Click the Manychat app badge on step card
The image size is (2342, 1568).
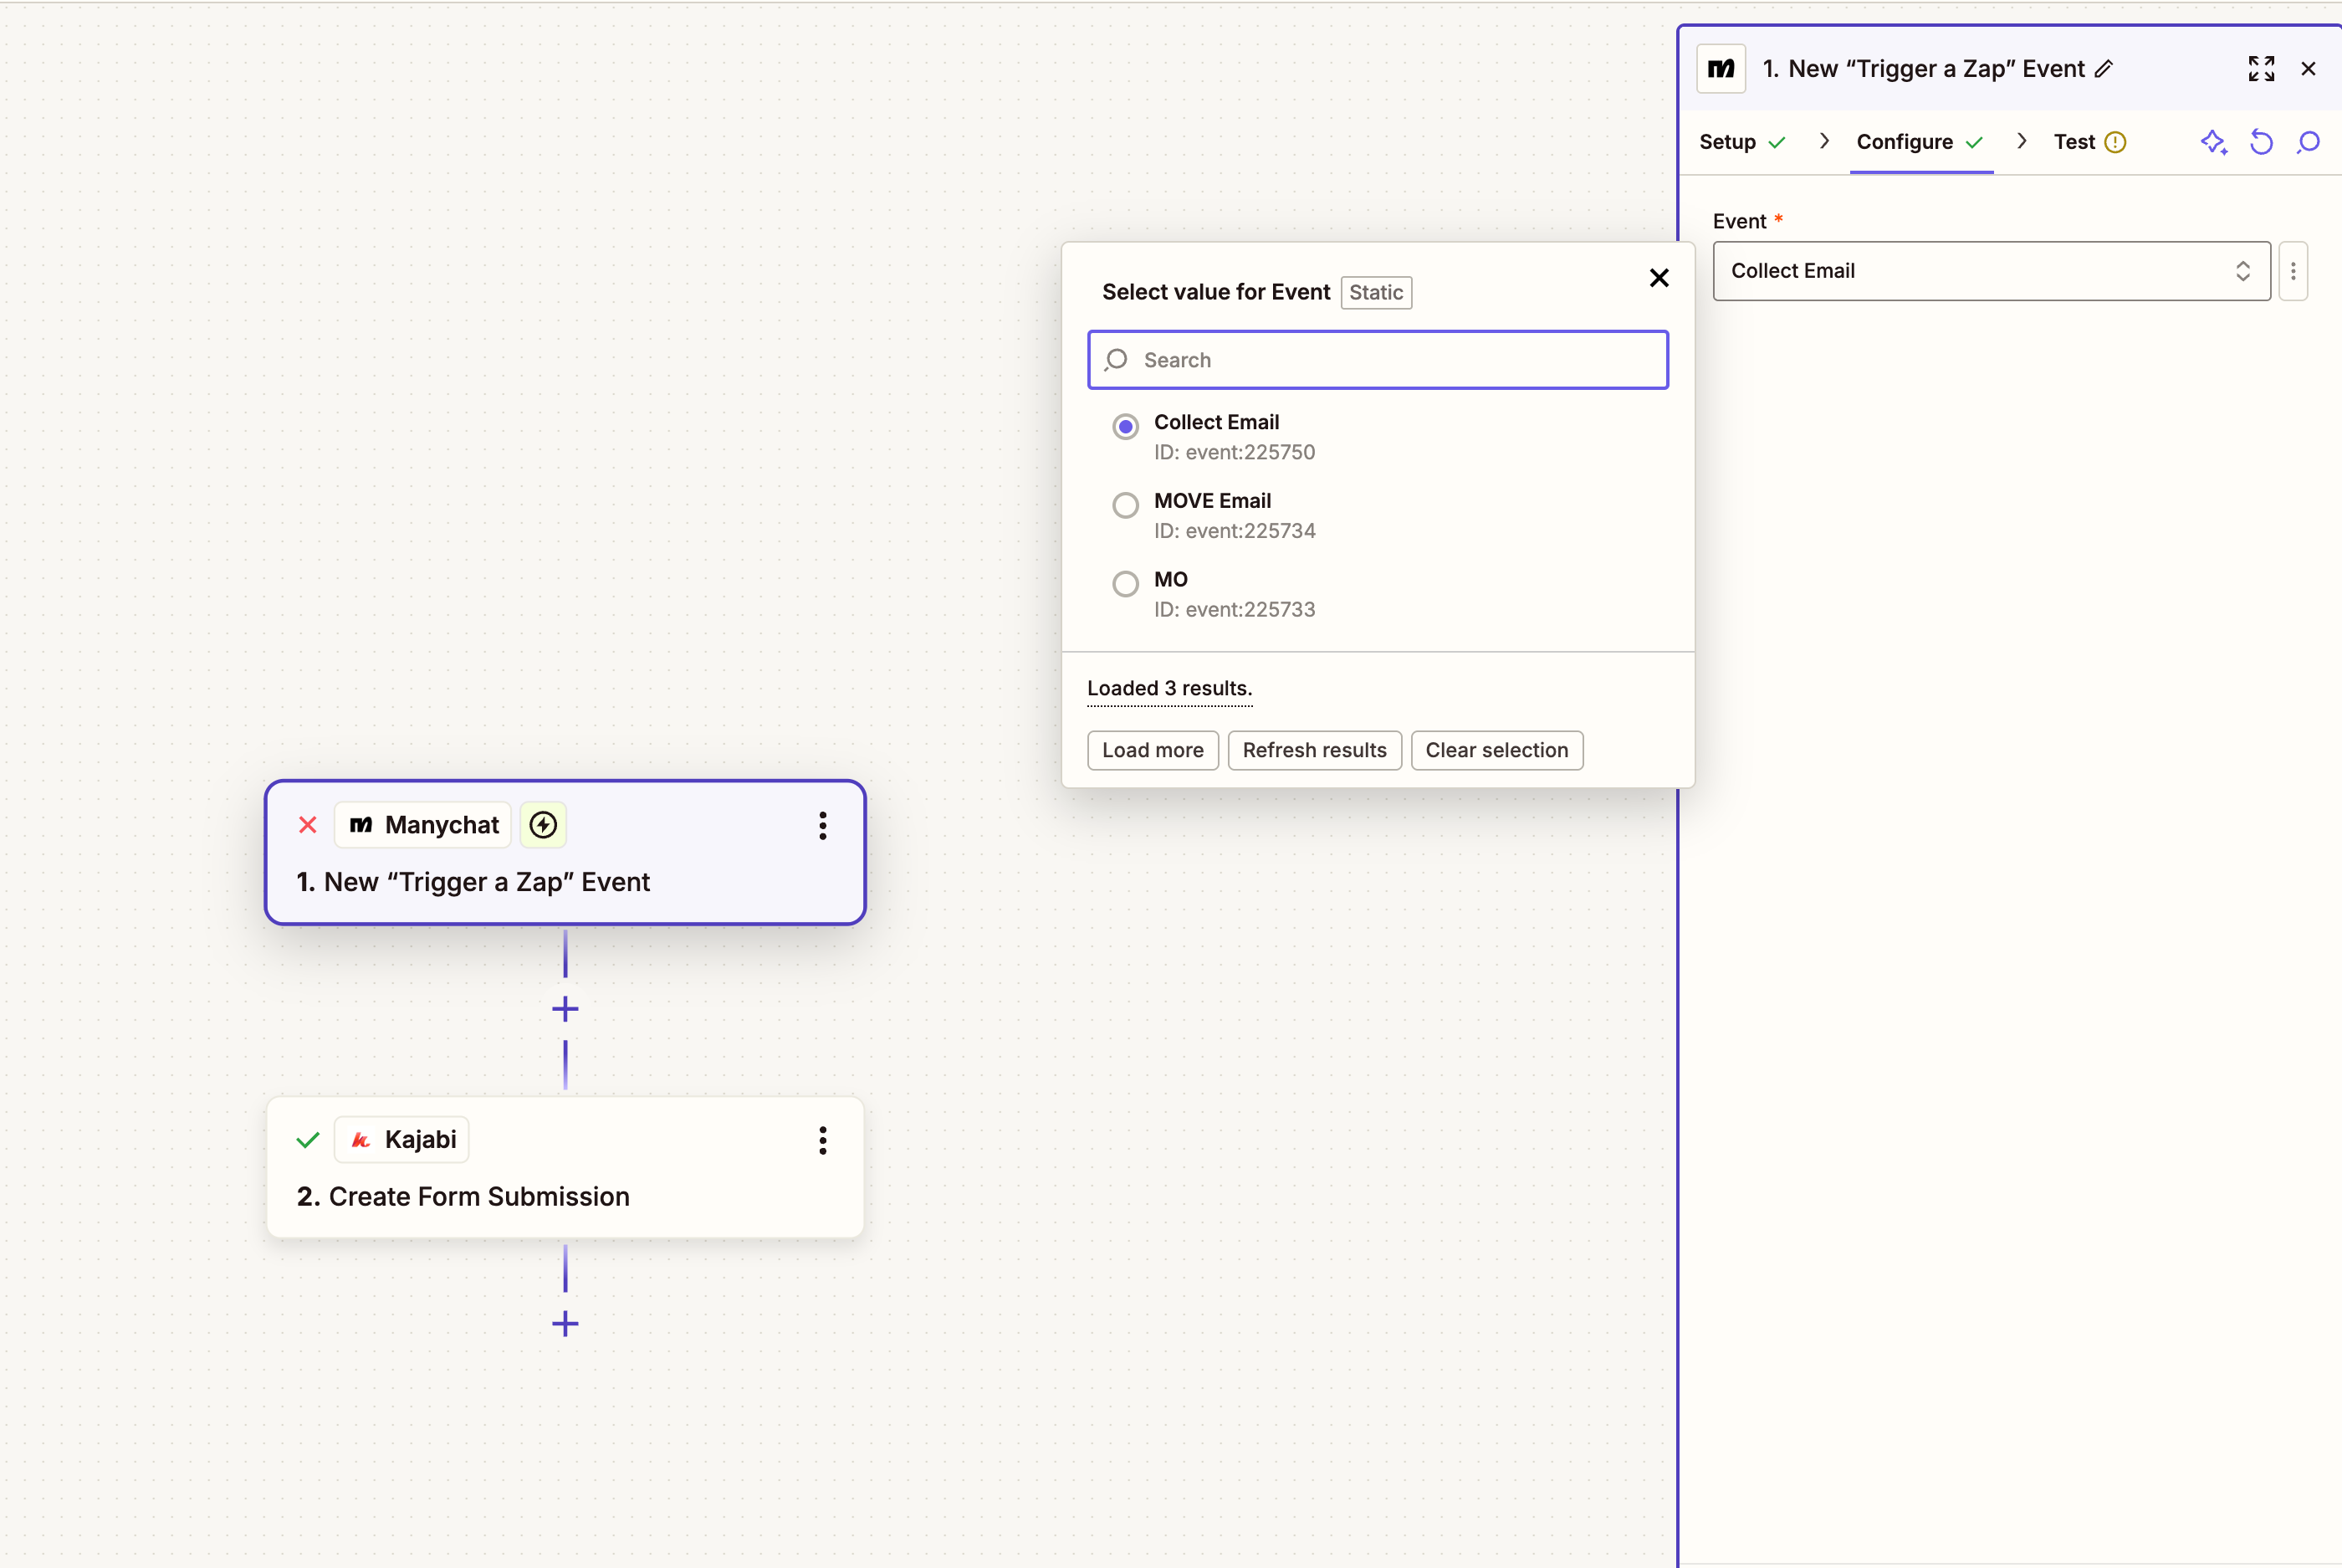coord(423,825)
